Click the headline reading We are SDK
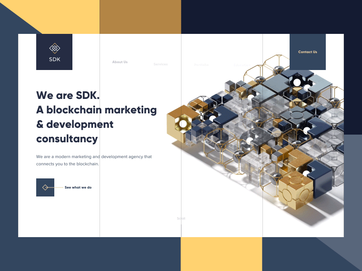Image resolution: width=362 pixels, height=271 pixels. click(68, 95)
